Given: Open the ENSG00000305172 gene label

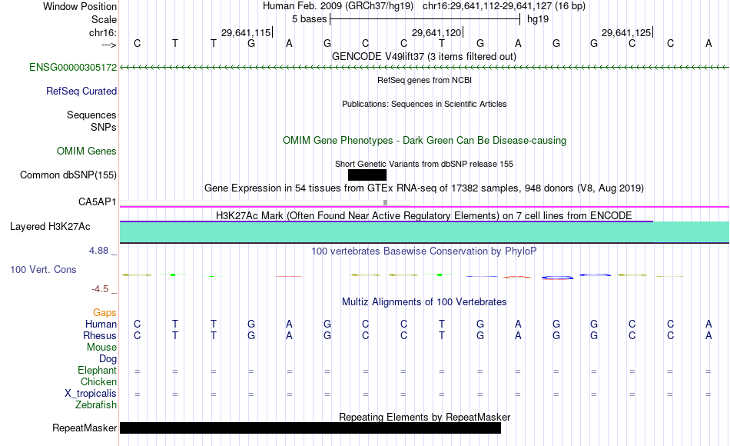Looking at the screenshot, I should pos(73,67).
